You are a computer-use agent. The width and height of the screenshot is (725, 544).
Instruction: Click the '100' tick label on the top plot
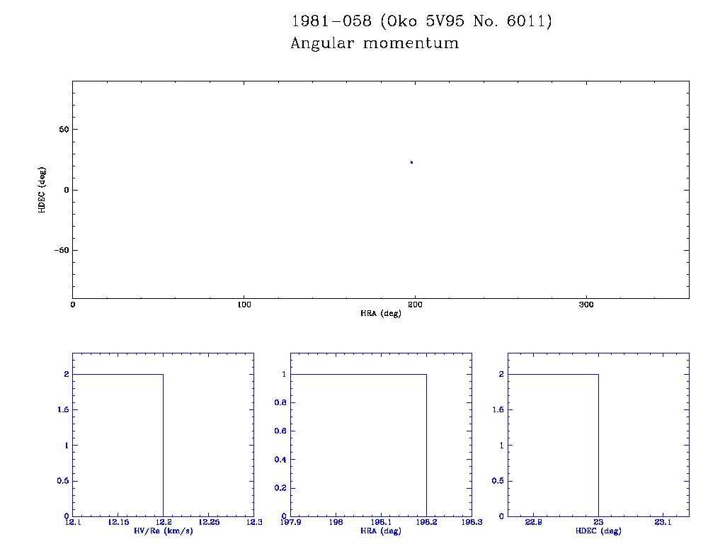(x=244, y=305)
